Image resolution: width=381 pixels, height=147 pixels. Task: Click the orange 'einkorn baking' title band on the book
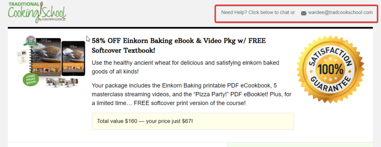point(45,66)
